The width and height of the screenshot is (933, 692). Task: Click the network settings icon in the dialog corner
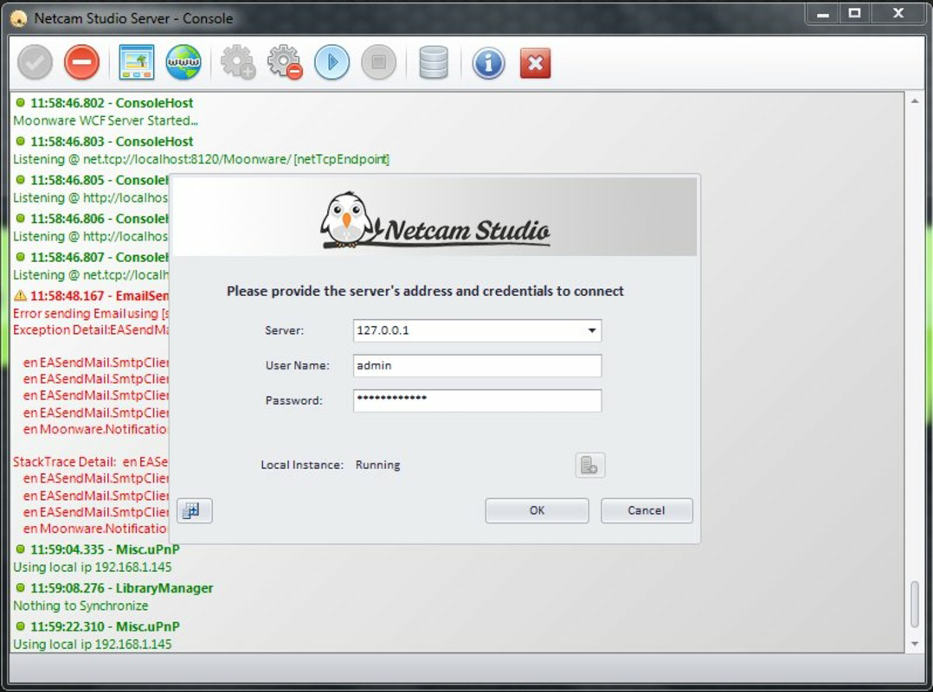pyautogui.click(x=194, y=510)
